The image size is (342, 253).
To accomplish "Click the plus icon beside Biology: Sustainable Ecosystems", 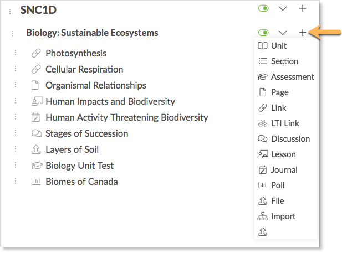I will pos(303,33).
